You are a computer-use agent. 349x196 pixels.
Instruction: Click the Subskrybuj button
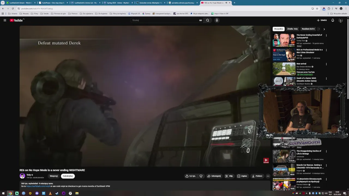coord(68,176)
